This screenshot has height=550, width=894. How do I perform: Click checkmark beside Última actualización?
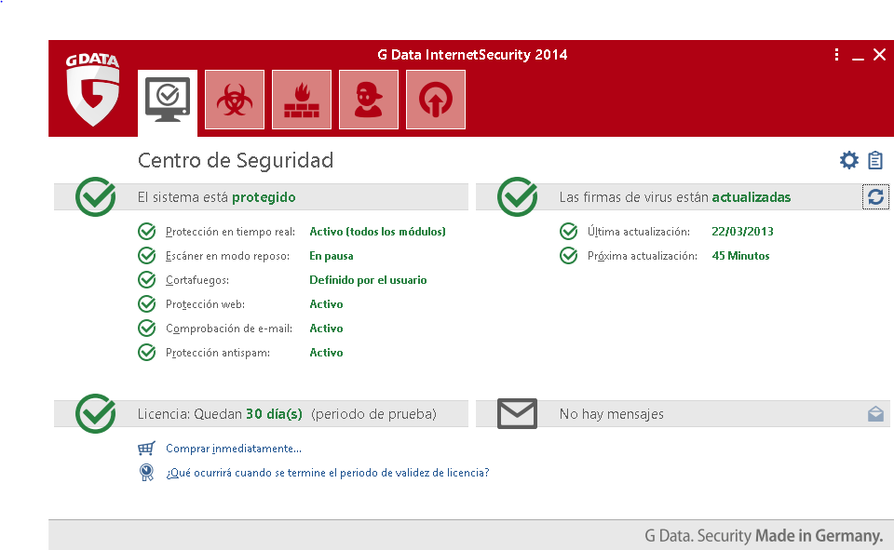568,232
